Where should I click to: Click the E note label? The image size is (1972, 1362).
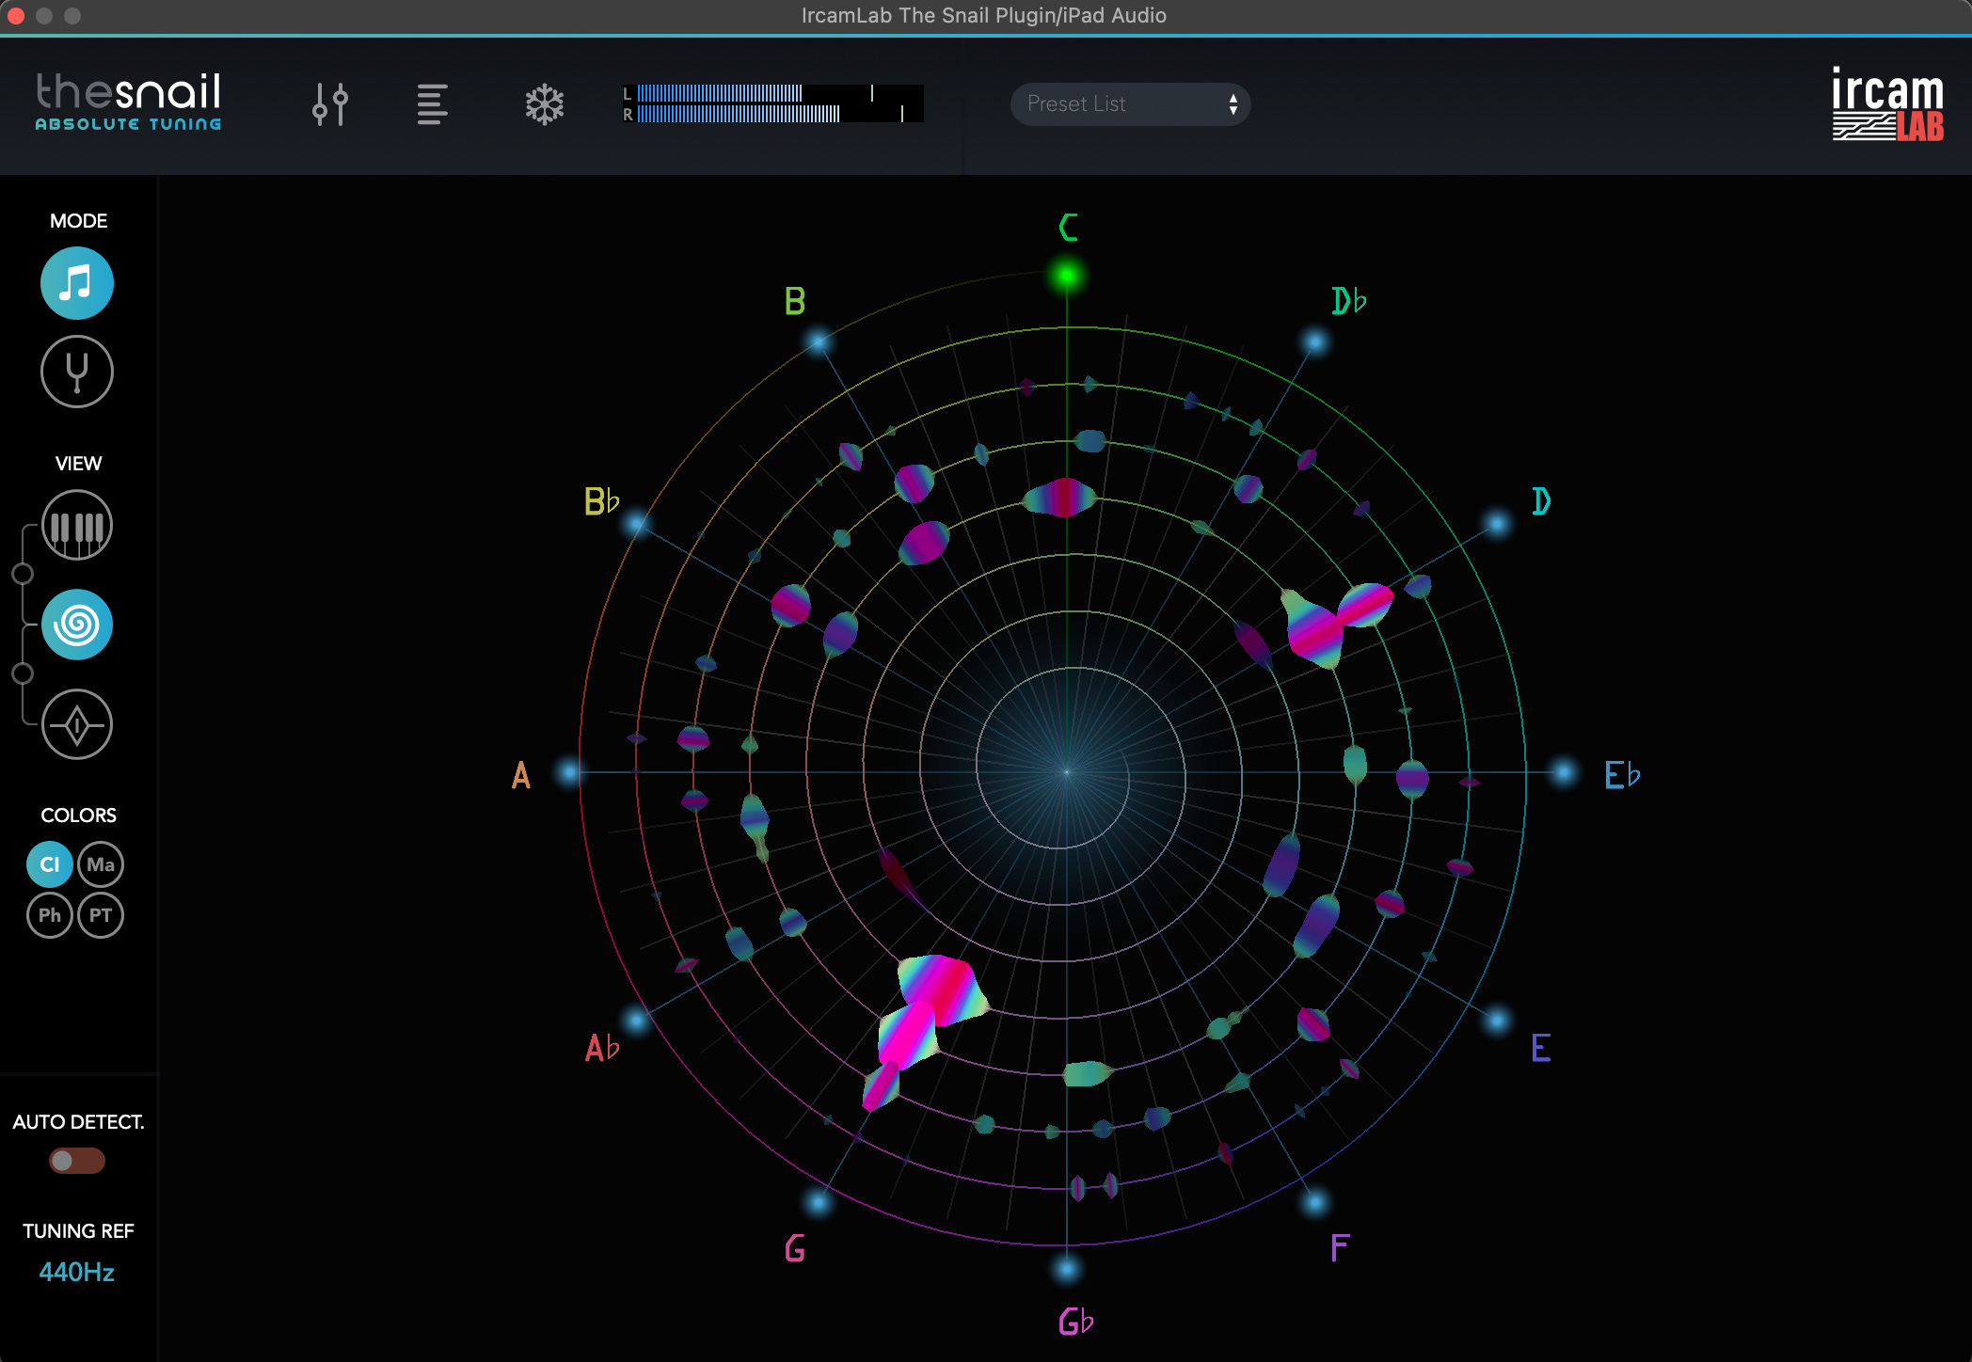click(x=1540, y=1047)
